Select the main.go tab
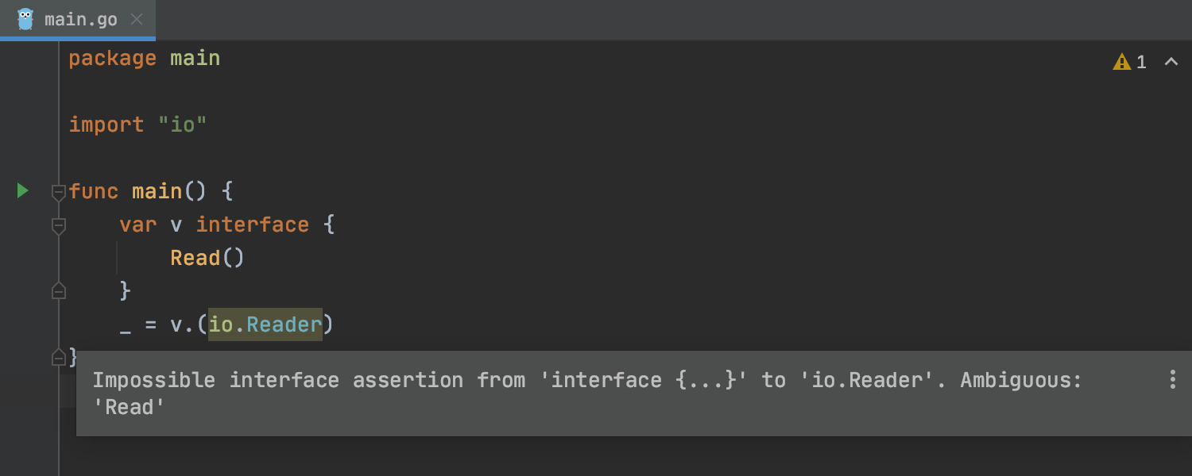This screenshot has height=476, width=1192. [80, 19]
